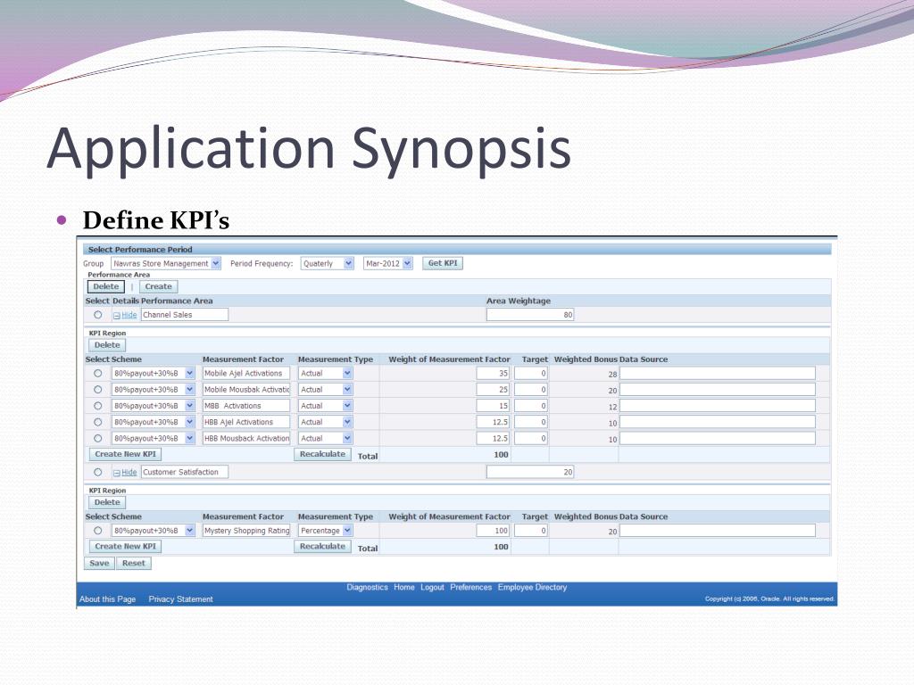Viewport: 914px width, 685px height.
Task: Open the Mar-2012 period dropdown
Action: [387, 263]
